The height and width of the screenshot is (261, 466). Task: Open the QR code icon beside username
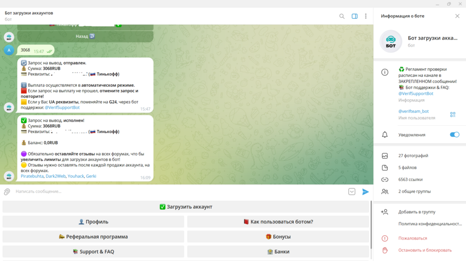pos(452,114)
